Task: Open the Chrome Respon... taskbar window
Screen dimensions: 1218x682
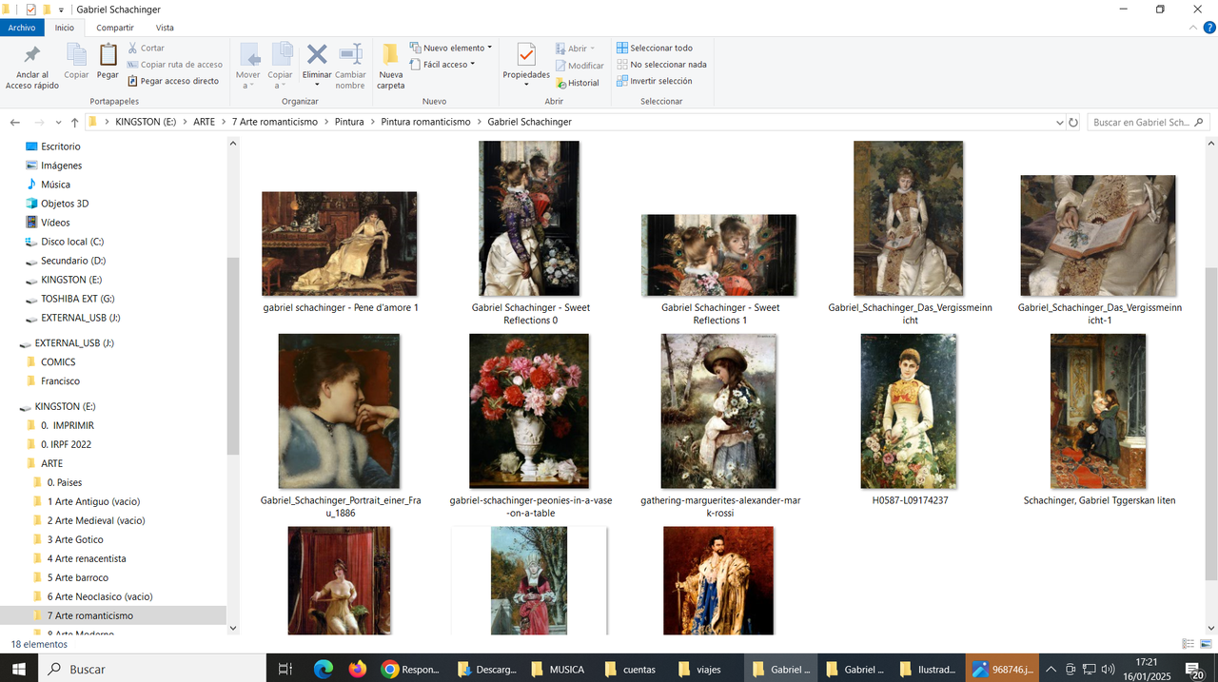Action: point(411,669)
